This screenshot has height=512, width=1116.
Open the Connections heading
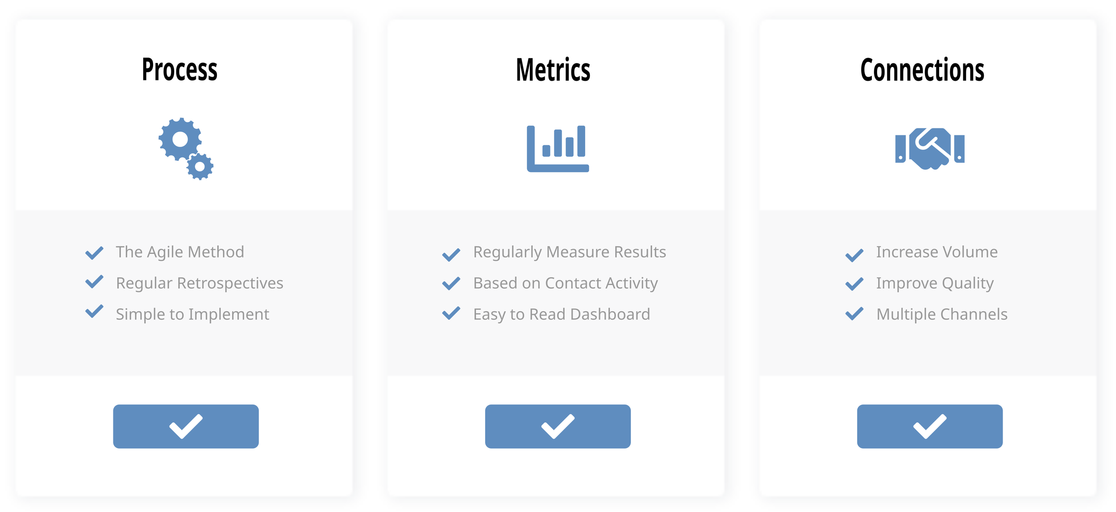tap(922, 70)
